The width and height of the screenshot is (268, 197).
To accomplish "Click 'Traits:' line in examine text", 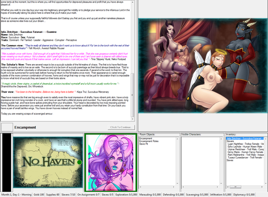I will point(39,40).
